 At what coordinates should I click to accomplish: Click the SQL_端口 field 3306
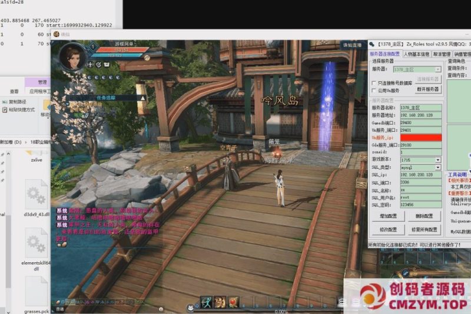tap(421, 182)
